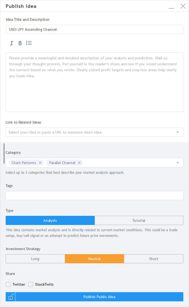Apply italic formatting to description
The height and width of the screenshot is (307, 189).
coord(12,43)
